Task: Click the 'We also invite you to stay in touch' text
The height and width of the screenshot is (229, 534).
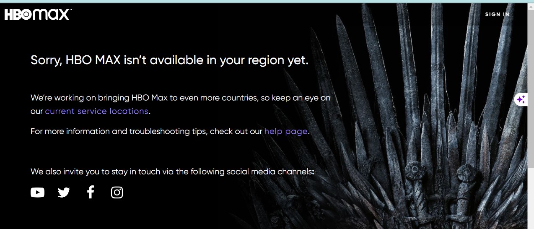Action: pos(172,172)
